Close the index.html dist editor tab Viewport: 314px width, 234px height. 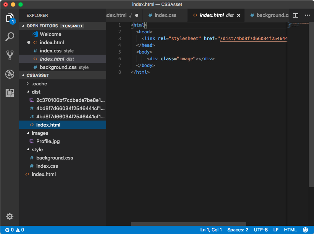[239, 15]
